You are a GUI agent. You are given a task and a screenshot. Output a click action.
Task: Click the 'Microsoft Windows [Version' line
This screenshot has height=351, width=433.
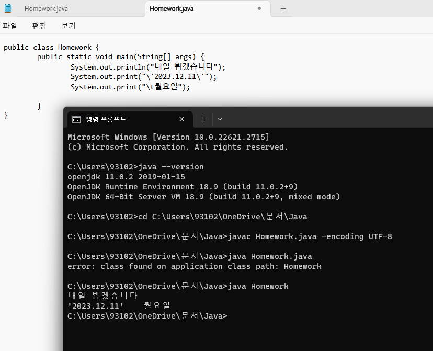pos(168,137)
